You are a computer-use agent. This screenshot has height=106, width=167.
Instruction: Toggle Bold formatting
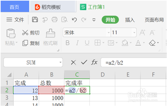[x=68, y=43]
